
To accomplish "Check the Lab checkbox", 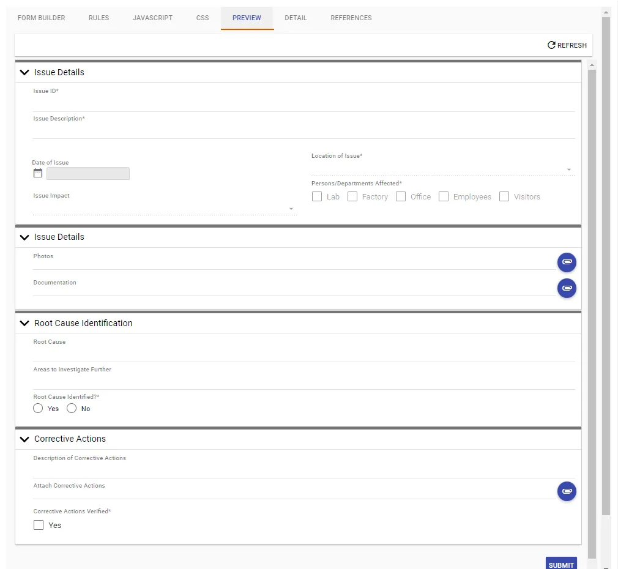I will coord(317,197).
